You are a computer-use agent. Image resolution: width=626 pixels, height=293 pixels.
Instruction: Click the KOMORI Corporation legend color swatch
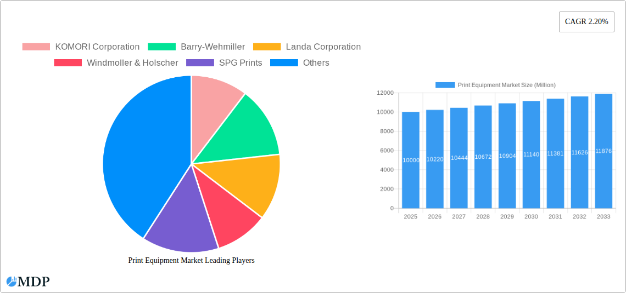(36, 47)
